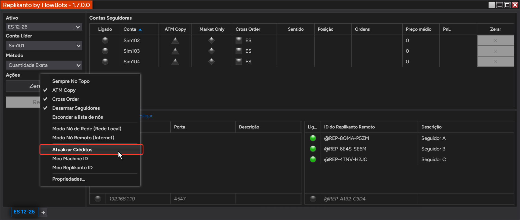Toggle Ligado indicator for Sim104
Image resolution: width=520 pixels, height=220 pixels.
point(105,62)
